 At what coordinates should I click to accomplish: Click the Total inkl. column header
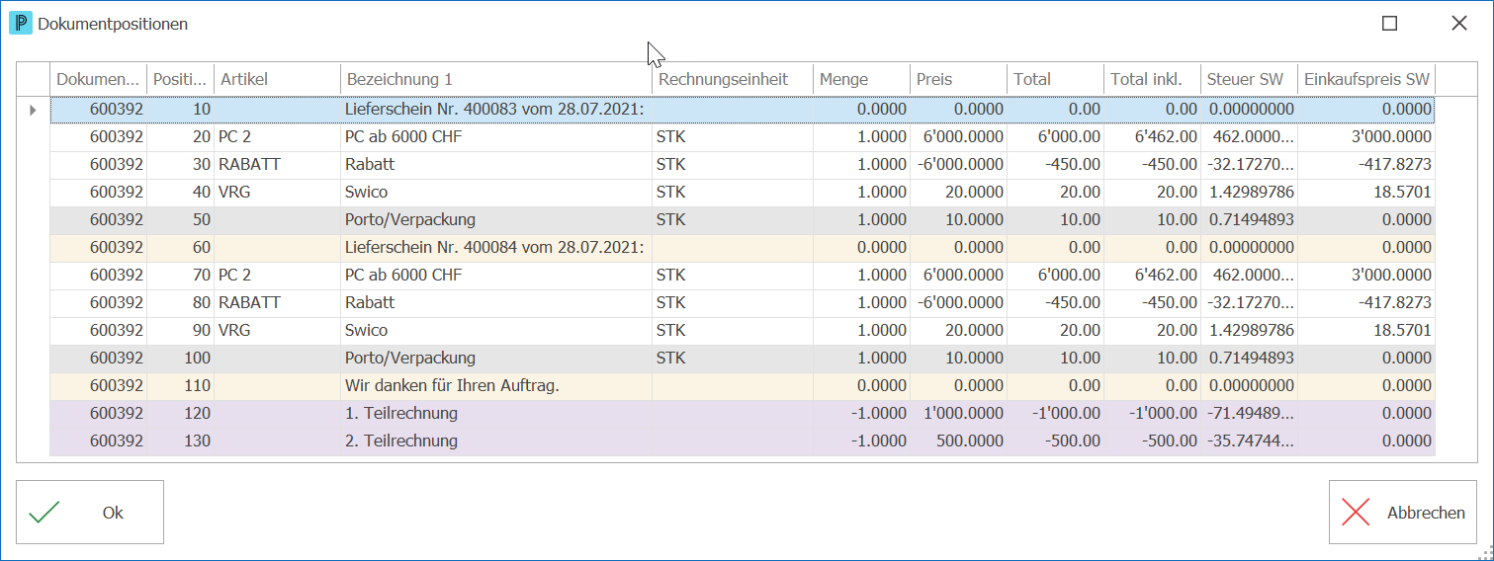pyautogui.click(x=1153, y=79)
